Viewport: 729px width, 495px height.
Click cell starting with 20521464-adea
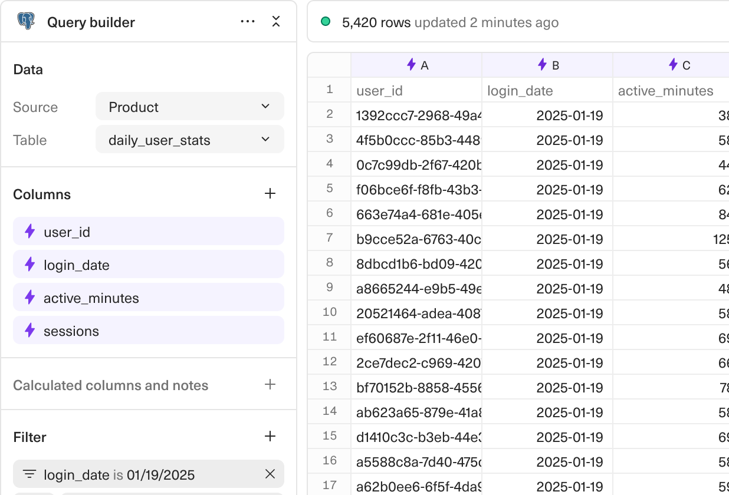click(x=416, y=313)
